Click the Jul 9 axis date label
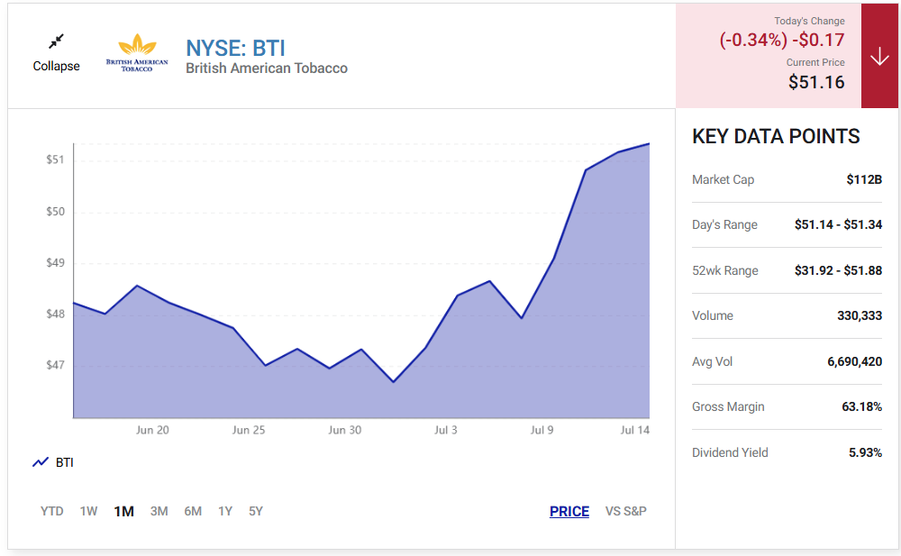Viewport: 901px width, 556px height. pos(542,430)
